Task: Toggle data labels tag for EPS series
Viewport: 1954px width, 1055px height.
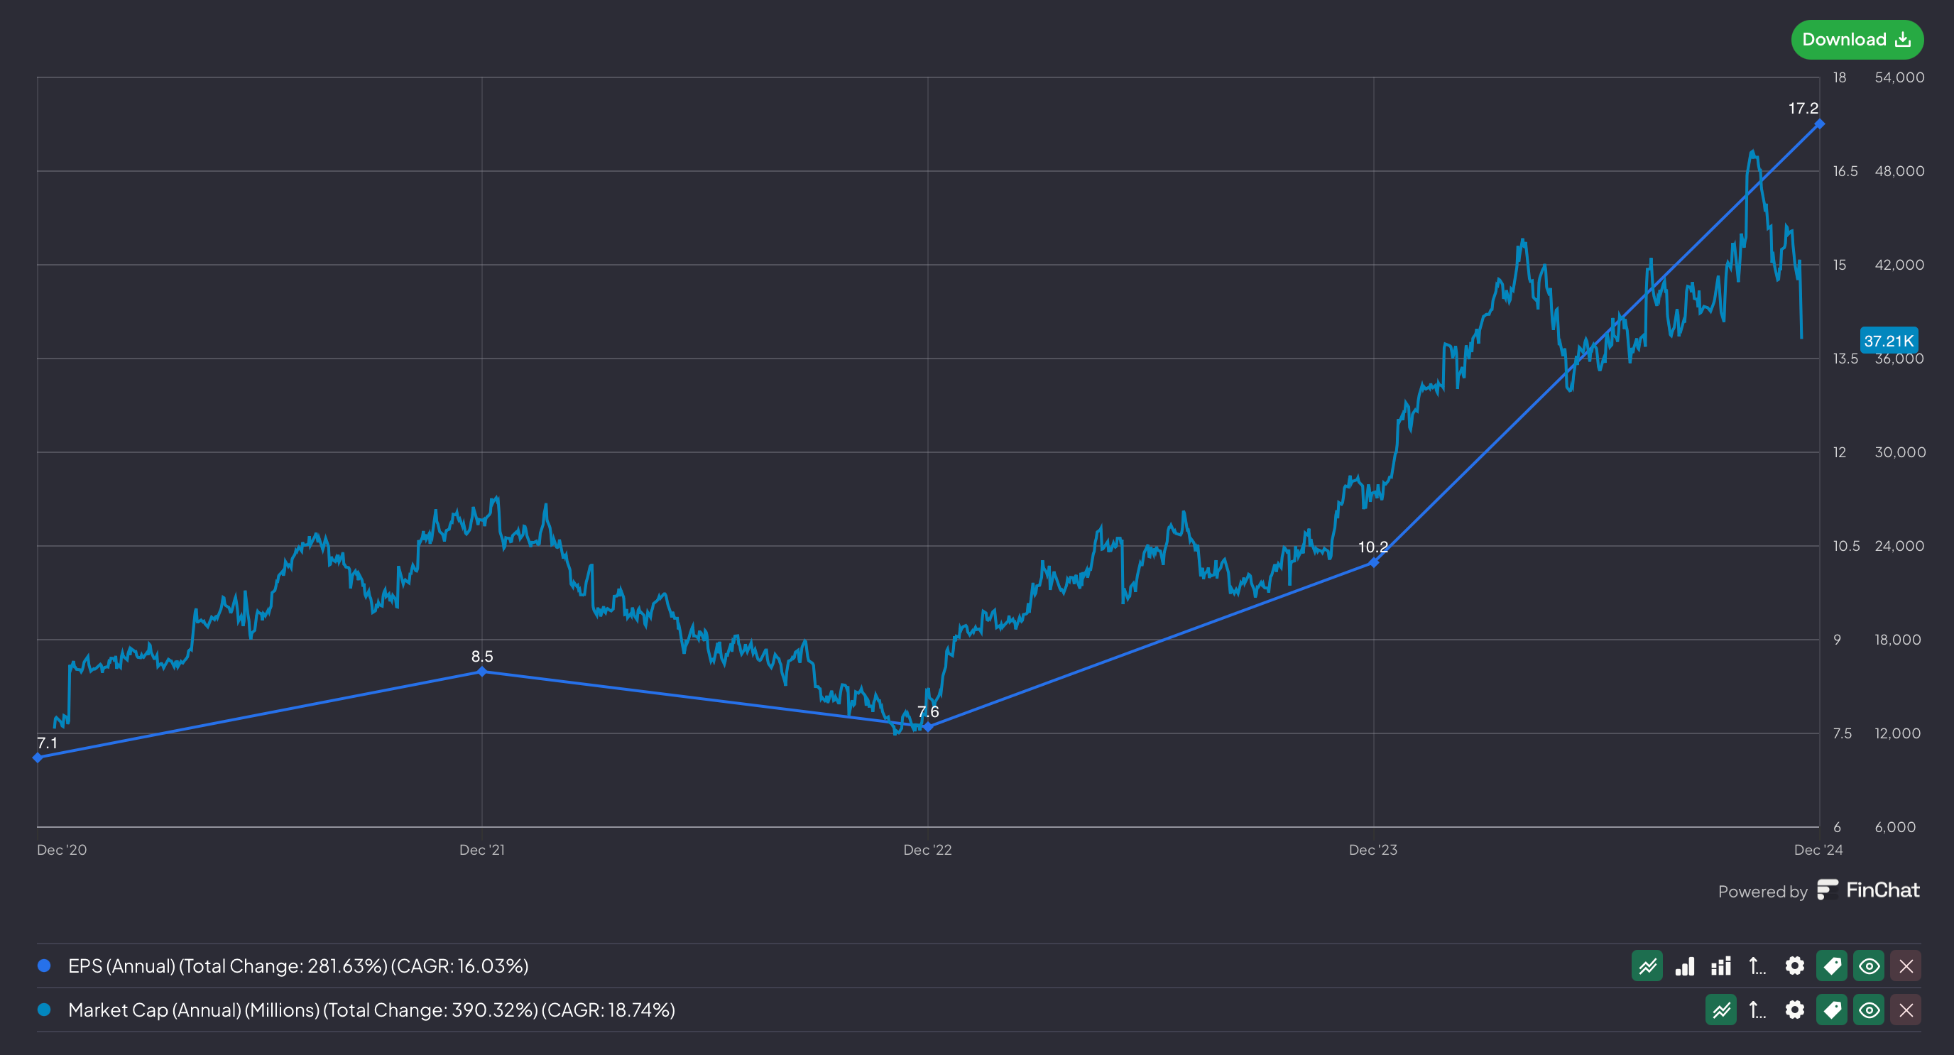Action: click(x=1831, y=966)
